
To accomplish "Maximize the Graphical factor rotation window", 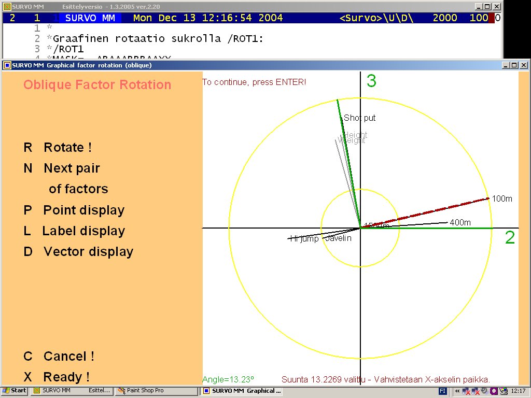I will pyautogui.click(x=514, y=65).
